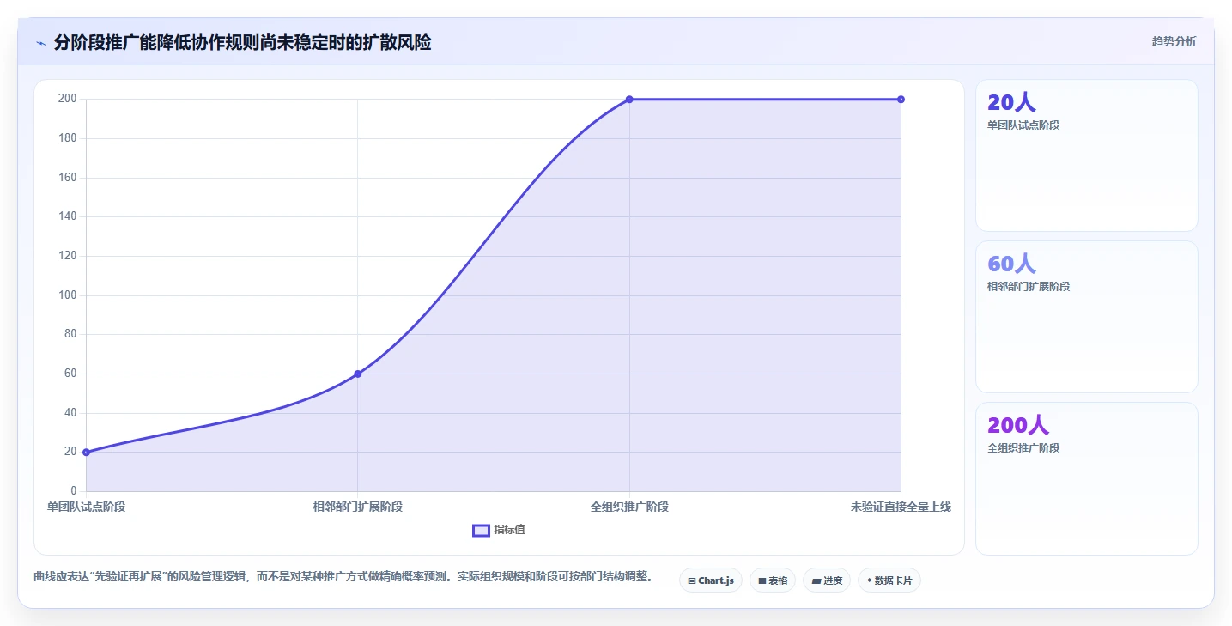
Task: Click the footnote text beginning 曲线应表达
Action: pos(343,576)
